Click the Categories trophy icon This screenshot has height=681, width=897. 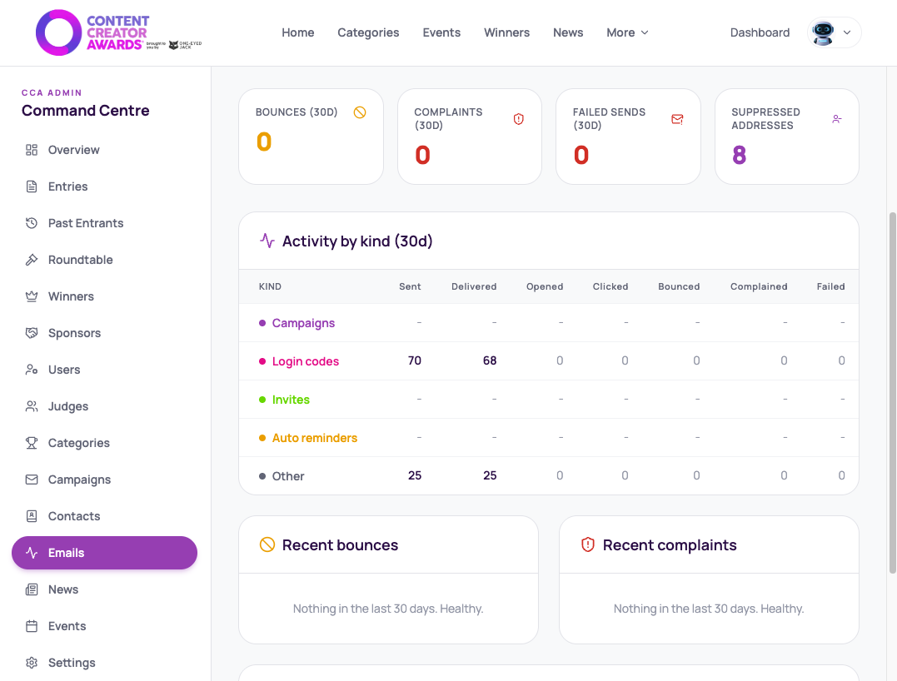[x=32, y=443]
